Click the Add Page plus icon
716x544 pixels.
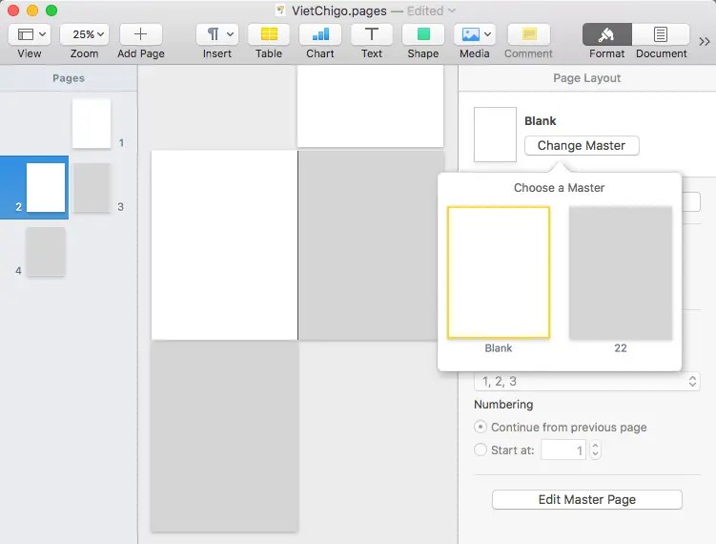(x=140, y=34)
